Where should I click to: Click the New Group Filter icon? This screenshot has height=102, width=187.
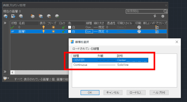(x=13, y=16)
